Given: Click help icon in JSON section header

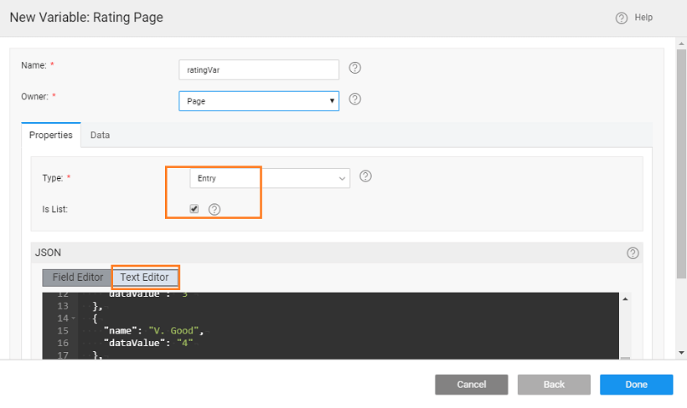Looking at the screenshot, I should point(633,252).
